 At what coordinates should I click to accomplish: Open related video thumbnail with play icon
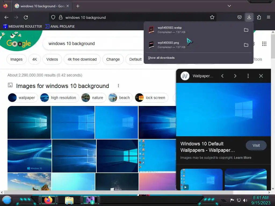[201, 179]
